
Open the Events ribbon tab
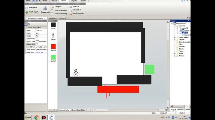(x=84, y=1)
